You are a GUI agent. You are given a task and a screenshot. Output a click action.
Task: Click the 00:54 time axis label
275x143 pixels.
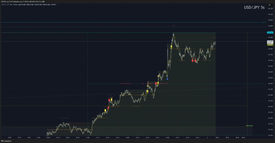(243, 138)
